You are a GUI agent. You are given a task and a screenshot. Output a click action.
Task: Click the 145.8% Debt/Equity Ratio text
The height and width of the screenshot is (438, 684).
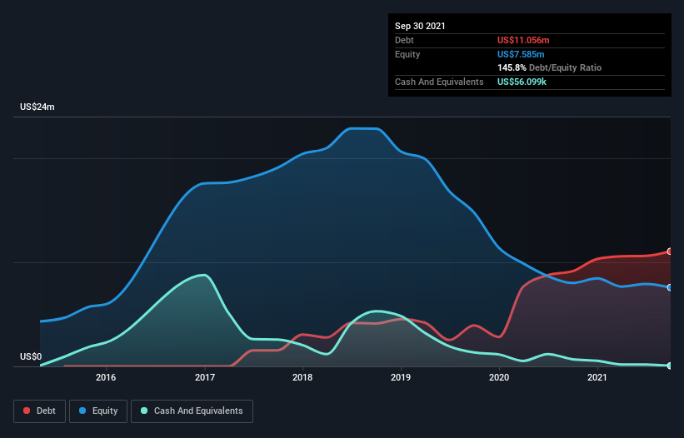tap(549, 67)
